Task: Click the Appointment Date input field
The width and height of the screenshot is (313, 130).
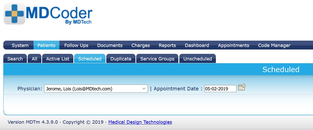Action: click(x=220, y=89)
